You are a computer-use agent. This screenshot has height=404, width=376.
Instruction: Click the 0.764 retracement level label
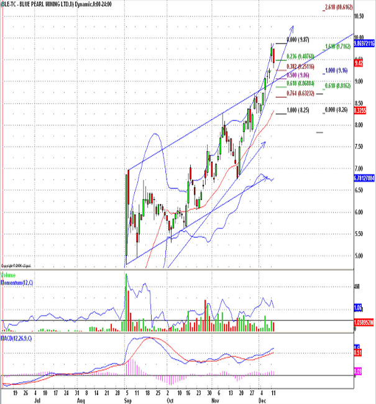point(300,93)
